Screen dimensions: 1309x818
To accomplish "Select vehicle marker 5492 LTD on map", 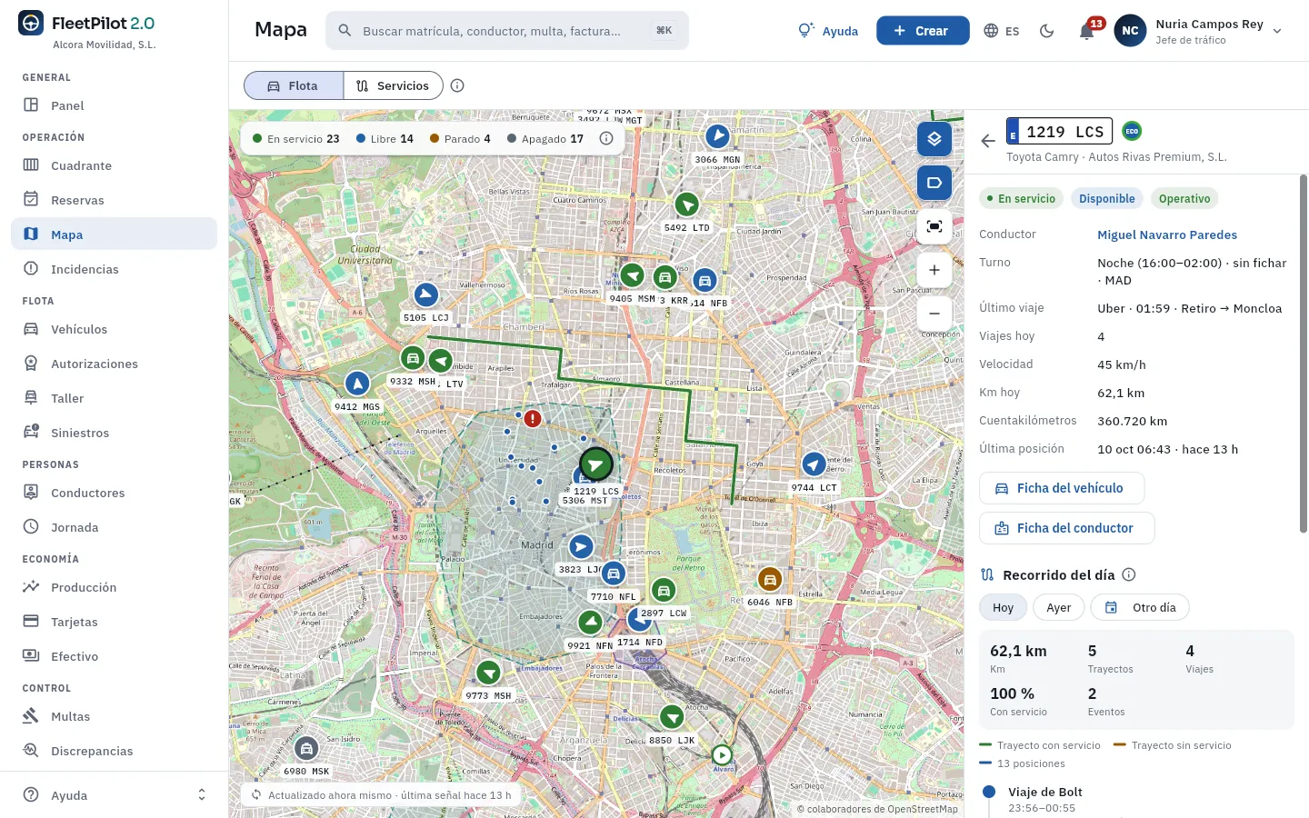I will [x=686, y=204].
